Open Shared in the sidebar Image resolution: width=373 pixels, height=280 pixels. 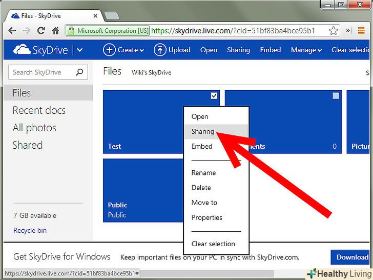click(28, 145)
